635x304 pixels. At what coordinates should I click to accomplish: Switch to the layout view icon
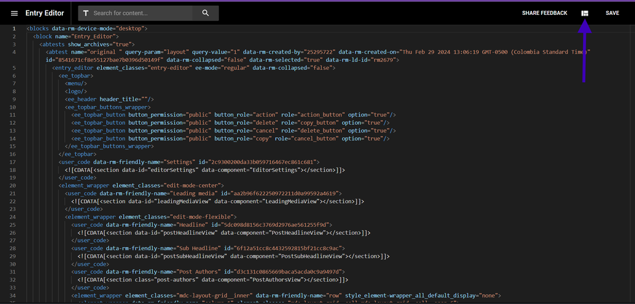[x=584, y=13]
